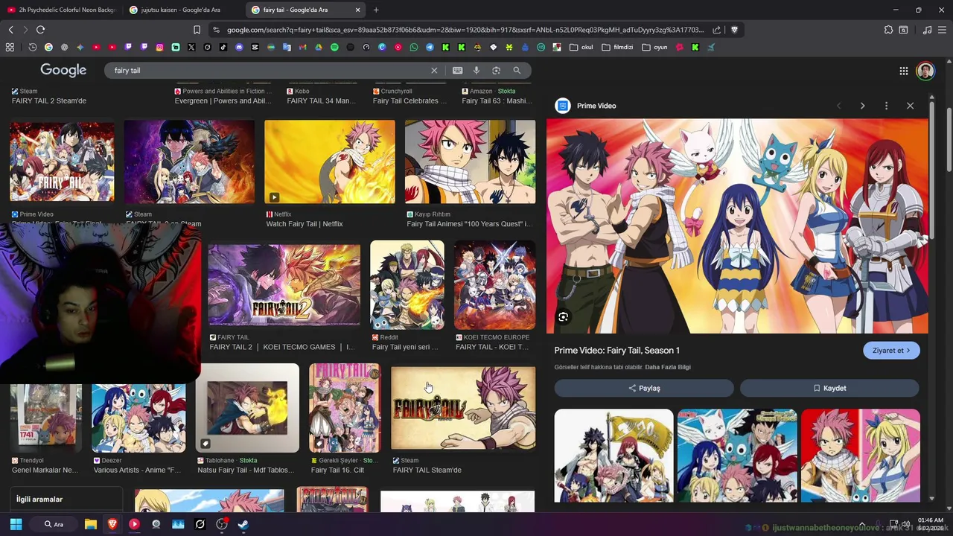Submit search with magnifier icon
Image resolution: width=953 pixels, height=536 pixels.
click(517, 70)
